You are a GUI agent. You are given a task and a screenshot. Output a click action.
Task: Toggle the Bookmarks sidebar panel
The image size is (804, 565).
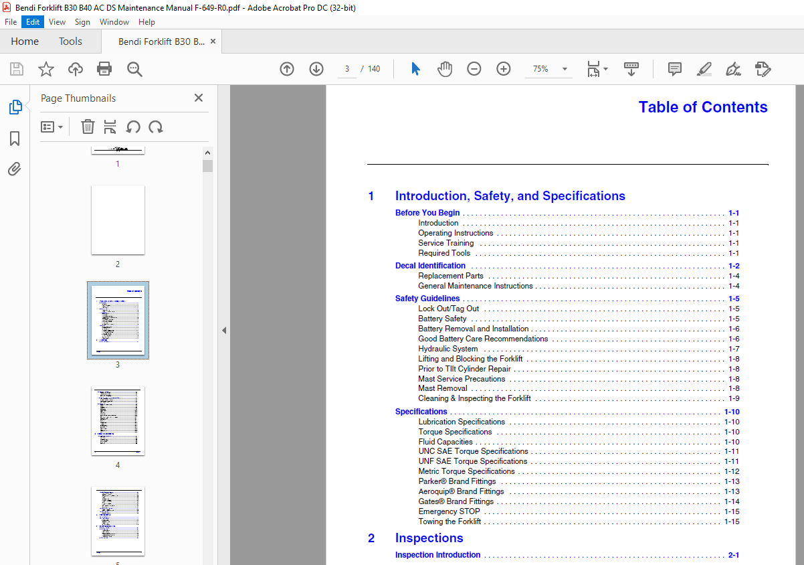pyautogui.click(x=15, y=139)
